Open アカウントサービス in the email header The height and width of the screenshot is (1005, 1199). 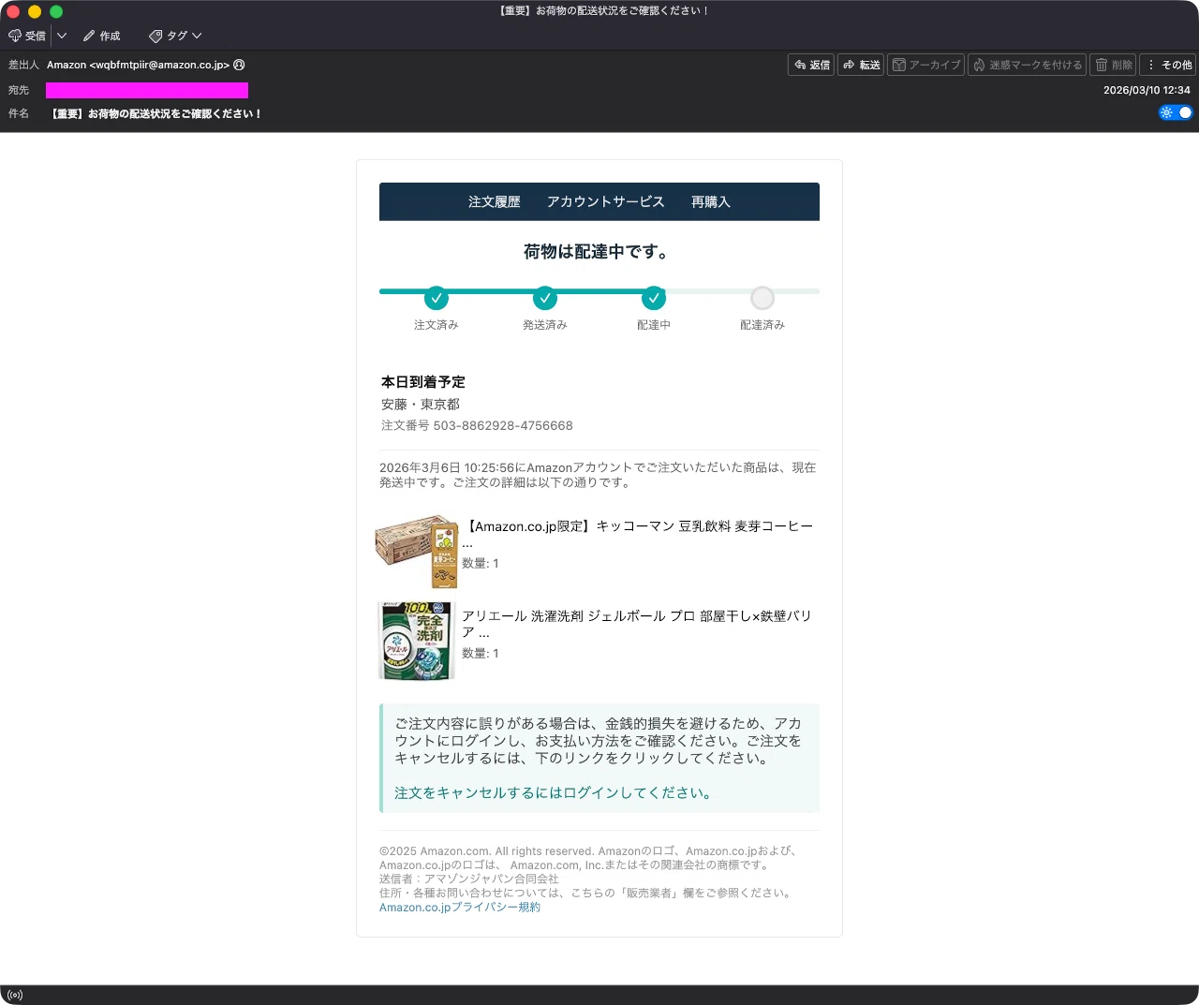point(606,201)
